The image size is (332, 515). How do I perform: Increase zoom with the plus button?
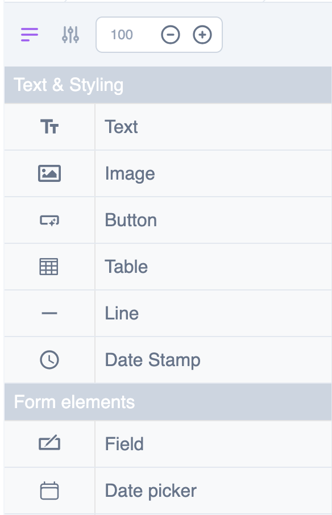coord(202,35)
